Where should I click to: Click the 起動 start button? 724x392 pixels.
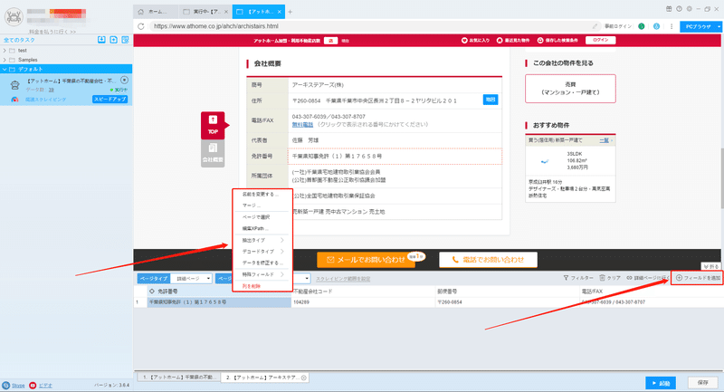click(x=661, y=383)
